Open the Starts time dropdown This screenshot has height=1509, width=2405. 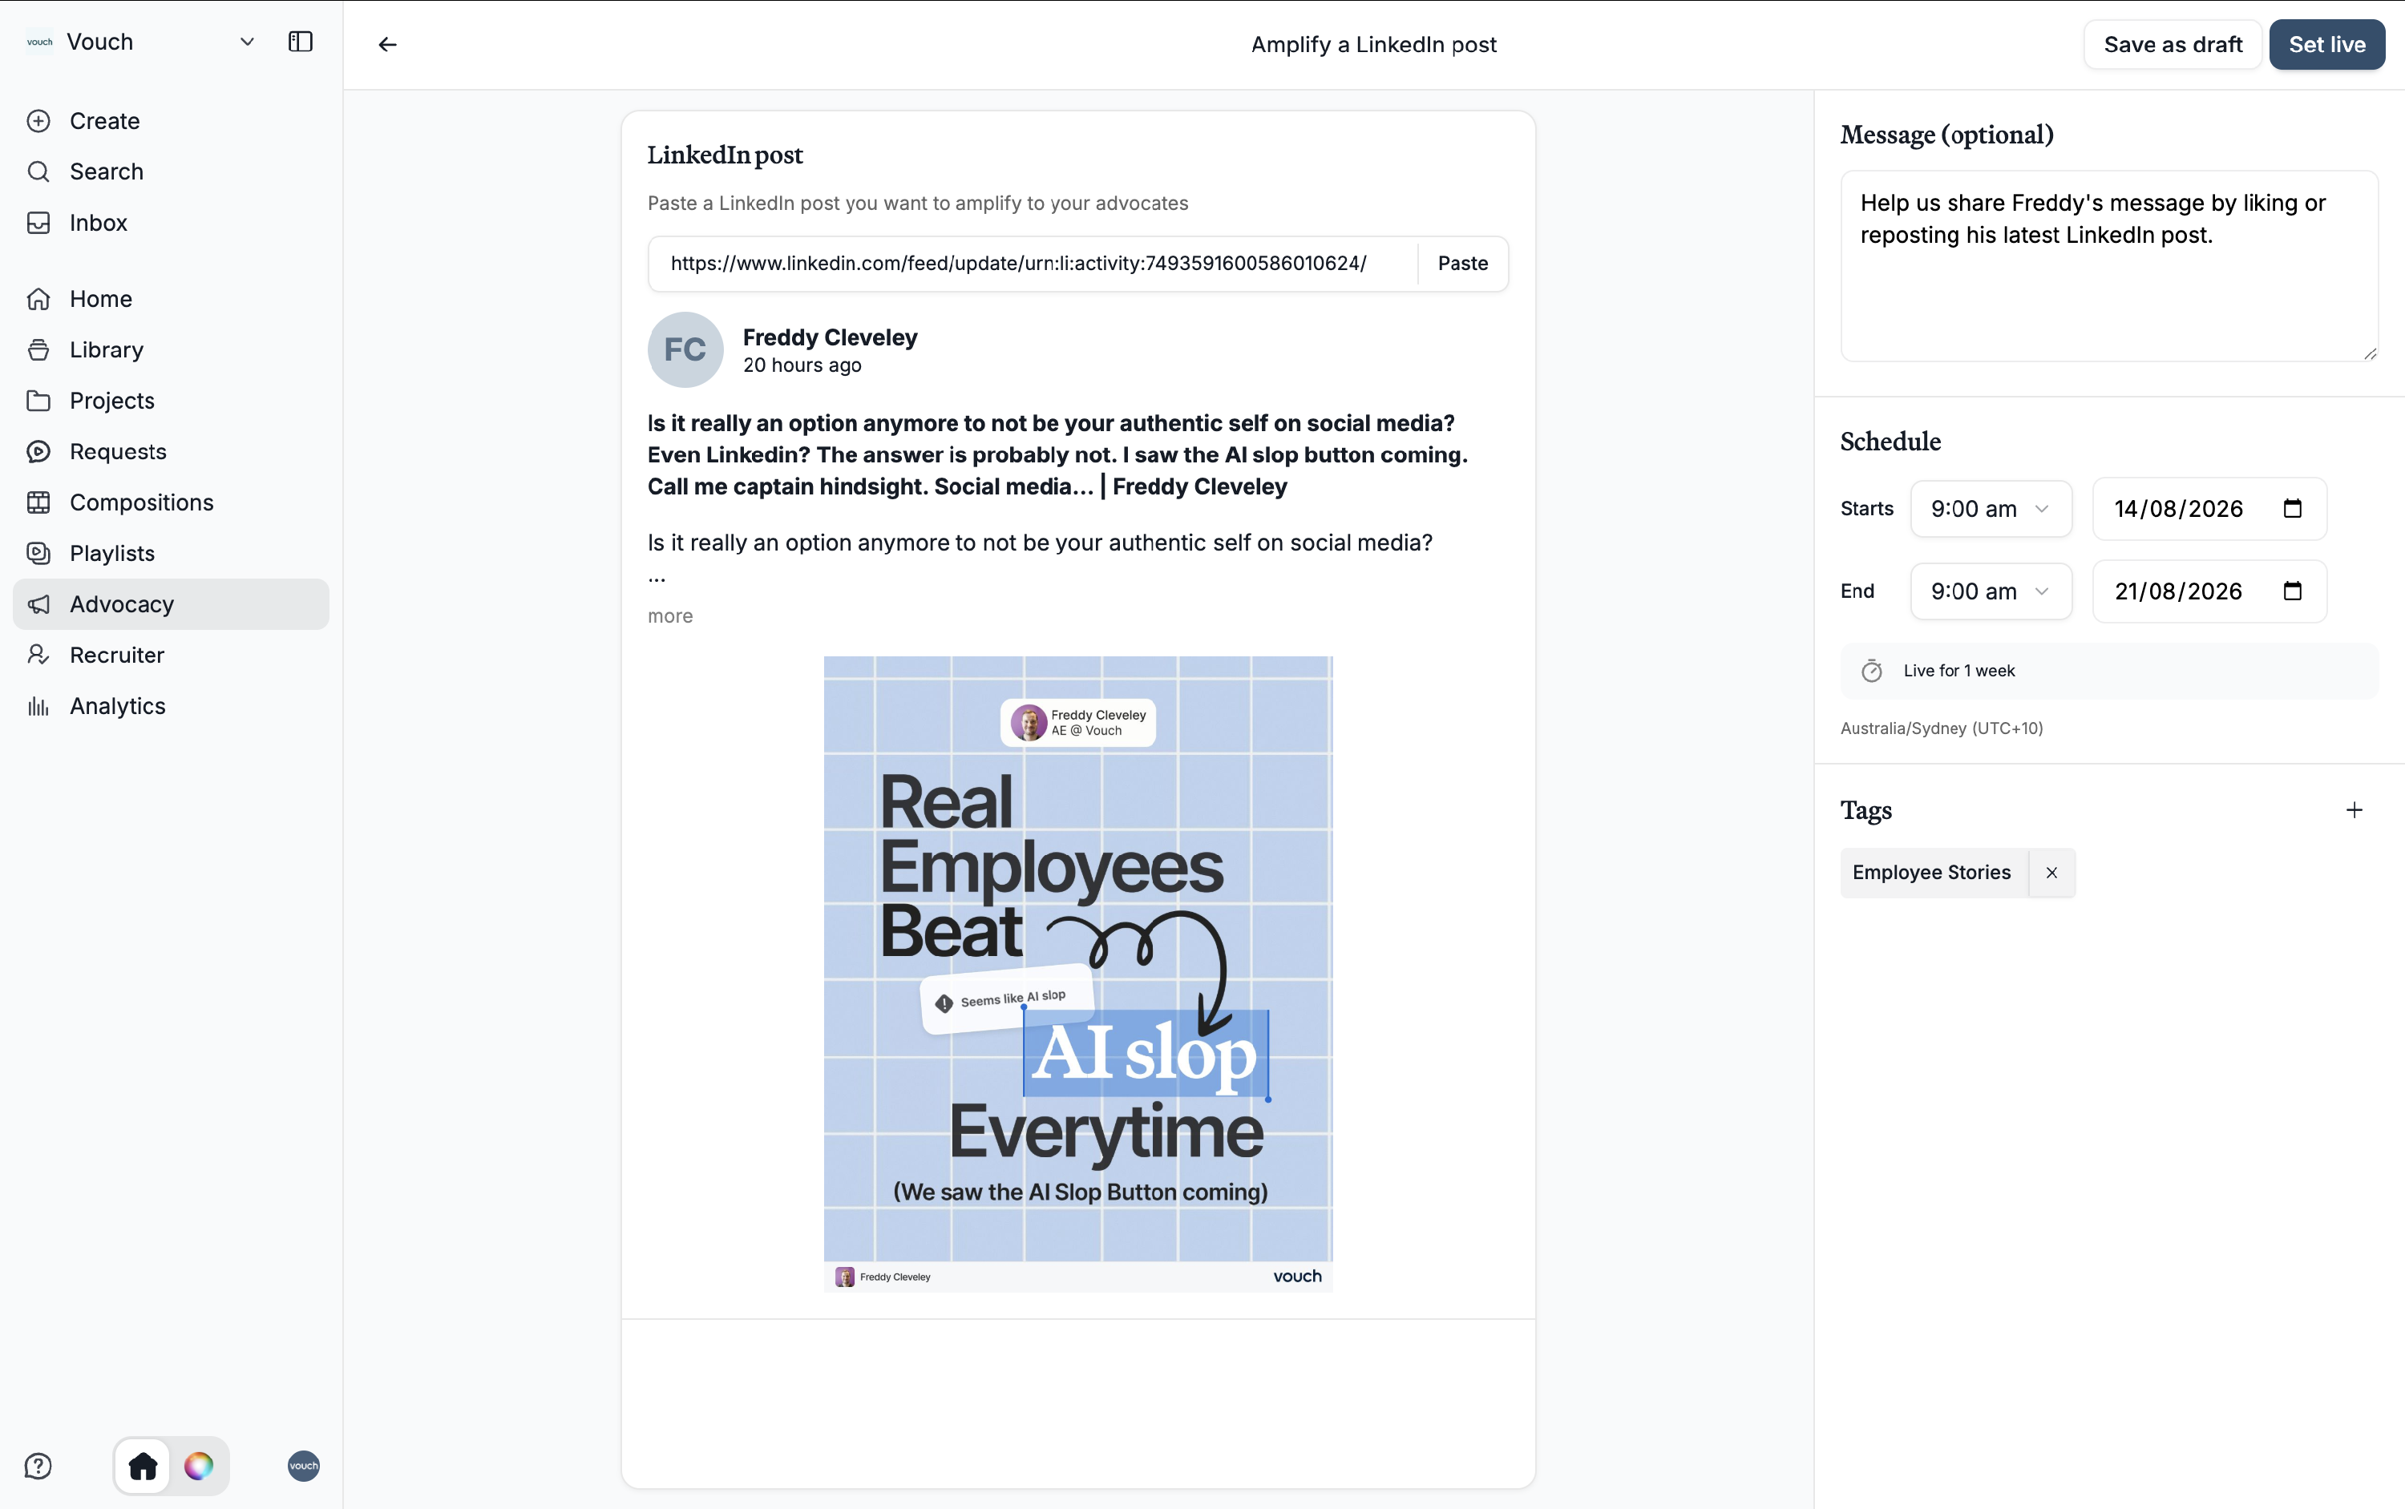tap(1991, 509)
